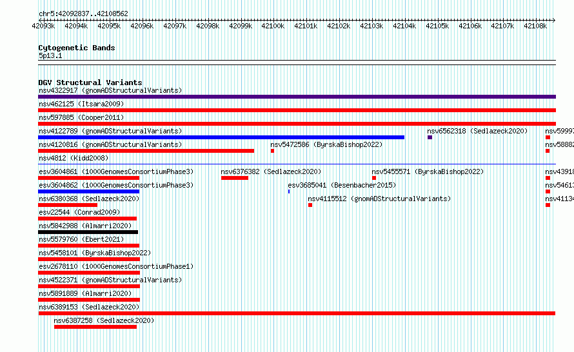The height and width of the screenshot is (352, 574).
Task: Click small red block under nsv5455571
Action: pyautogui.click(x=374, y=178)
